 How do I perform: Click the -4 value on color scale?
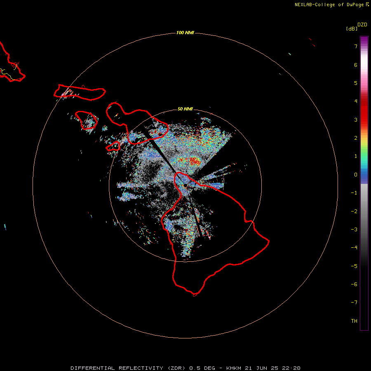[354, 248]
